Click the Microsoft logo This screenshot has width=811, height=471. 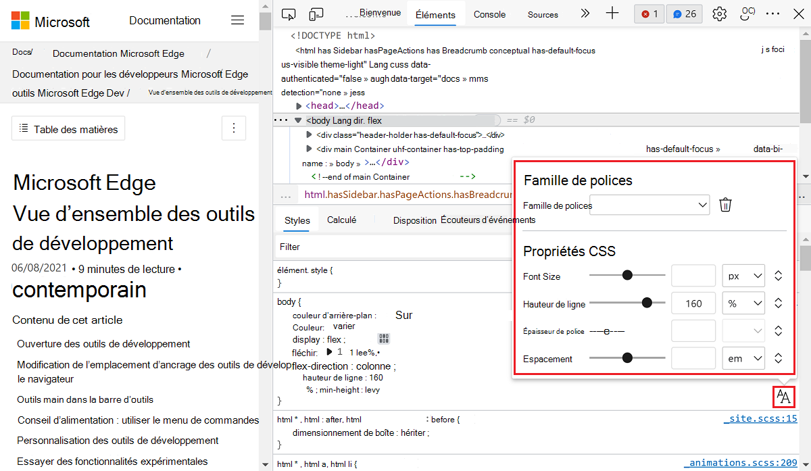click(x=51, y=21)
